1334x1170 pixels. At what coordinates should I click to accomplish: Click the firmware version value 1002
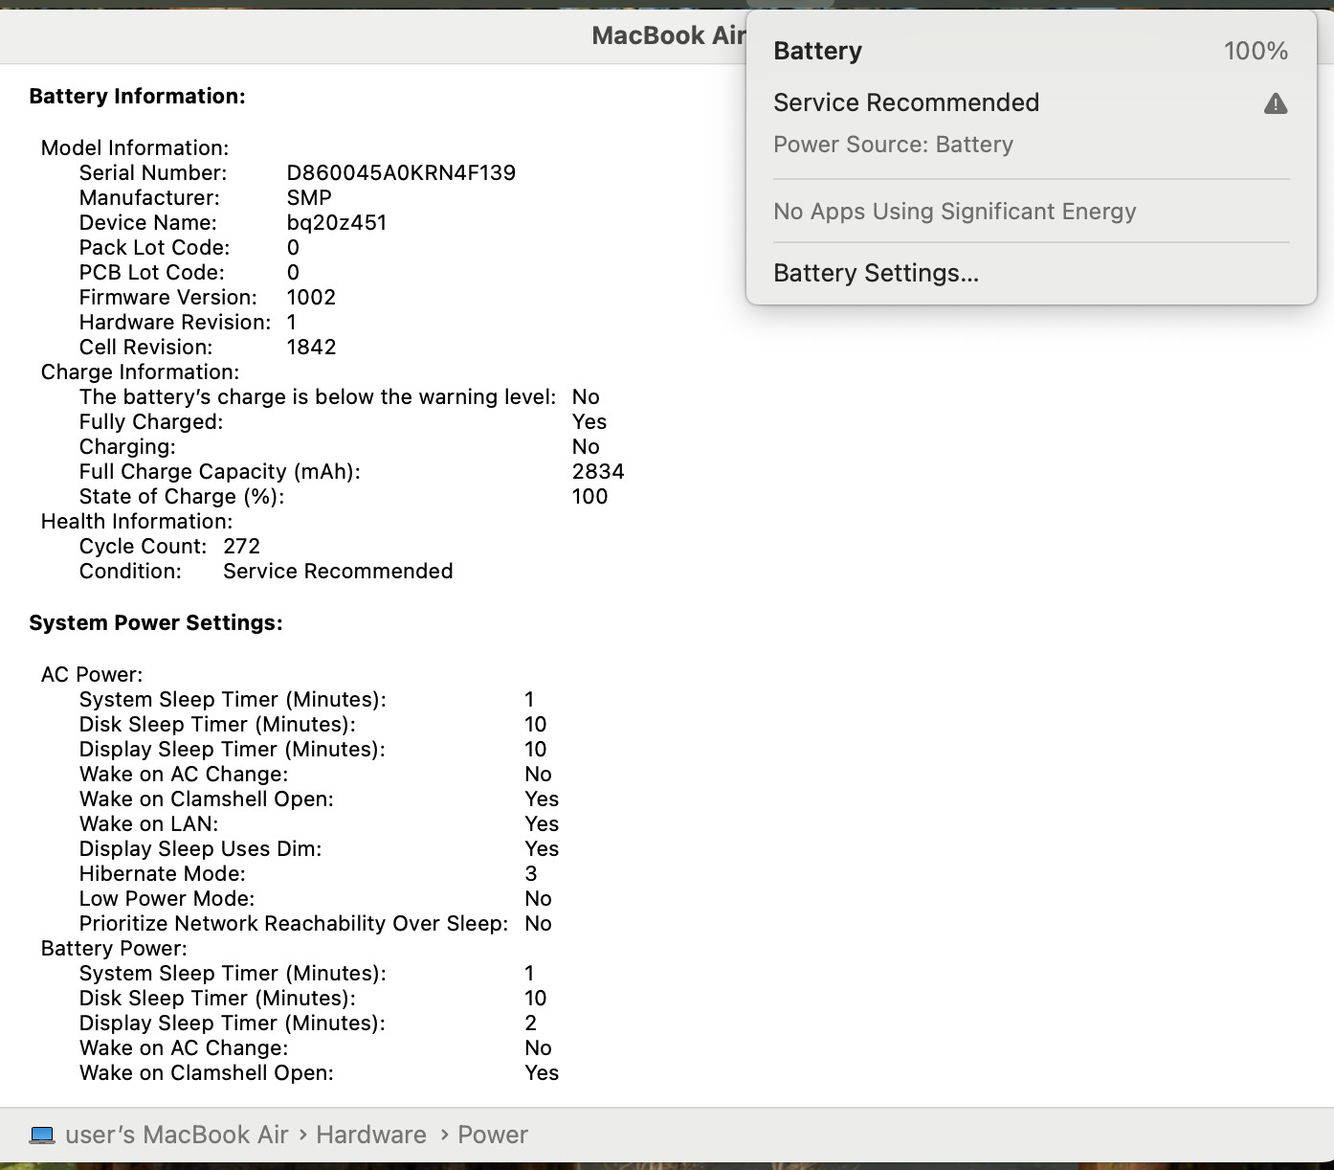point(311,298)
